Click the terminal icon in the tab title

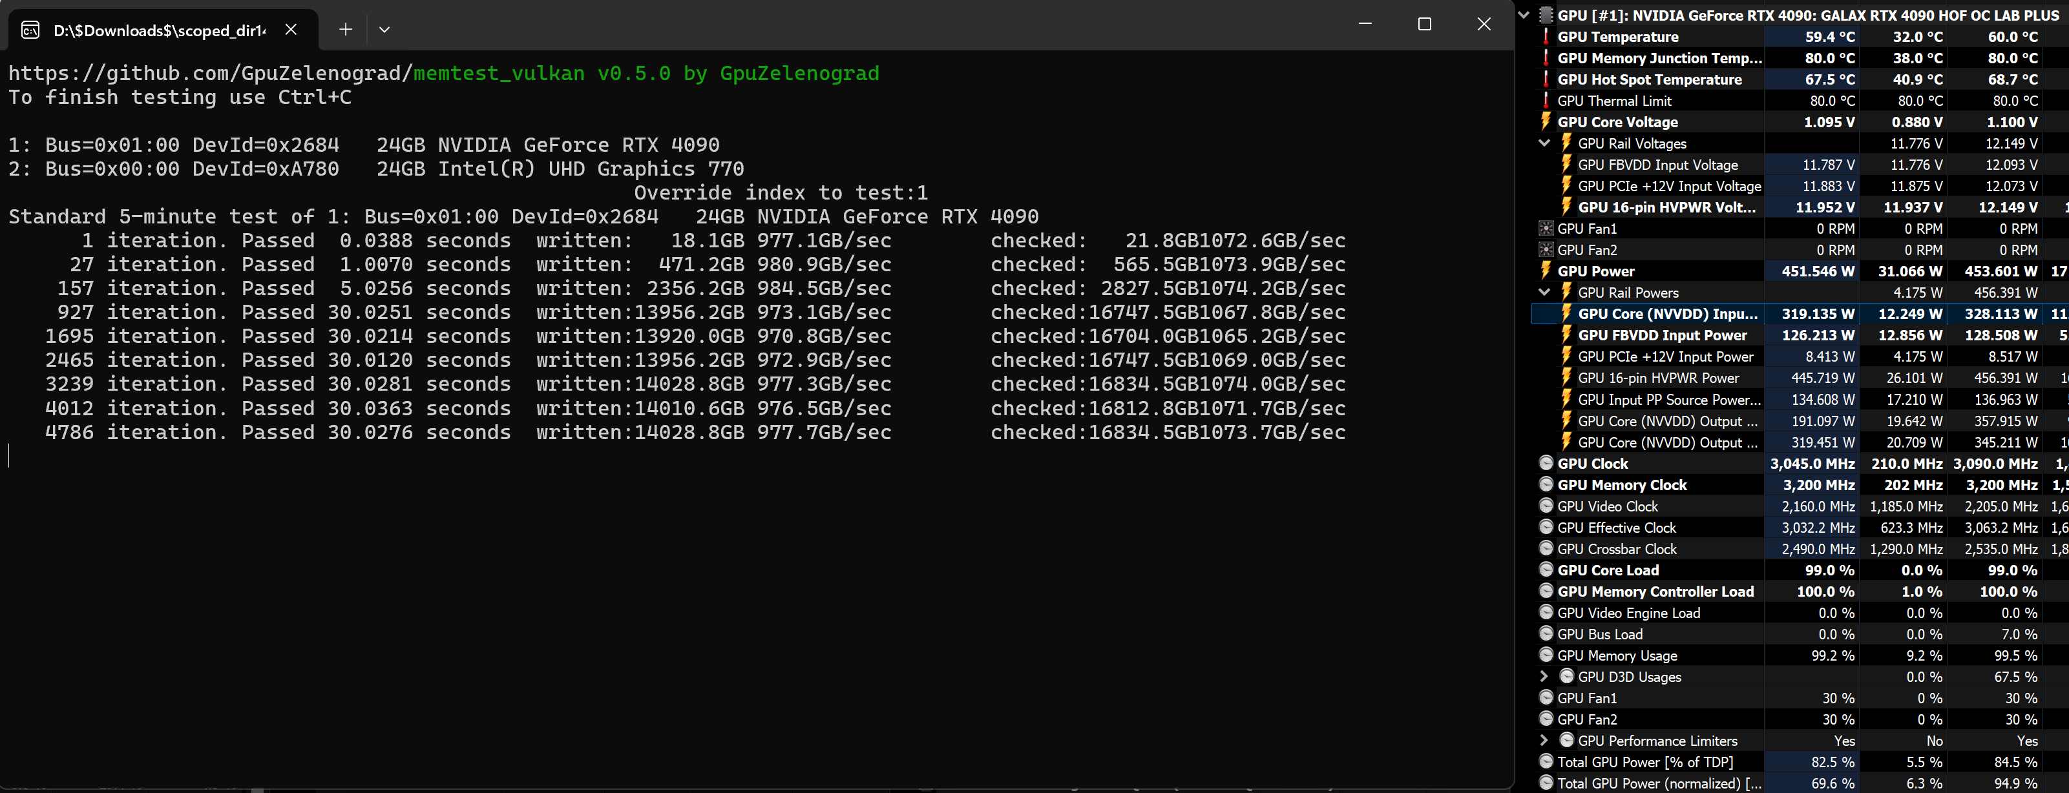[x=30, y=30]
